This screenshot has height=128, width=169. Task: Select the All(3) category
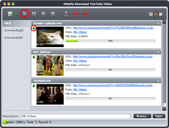17,23
